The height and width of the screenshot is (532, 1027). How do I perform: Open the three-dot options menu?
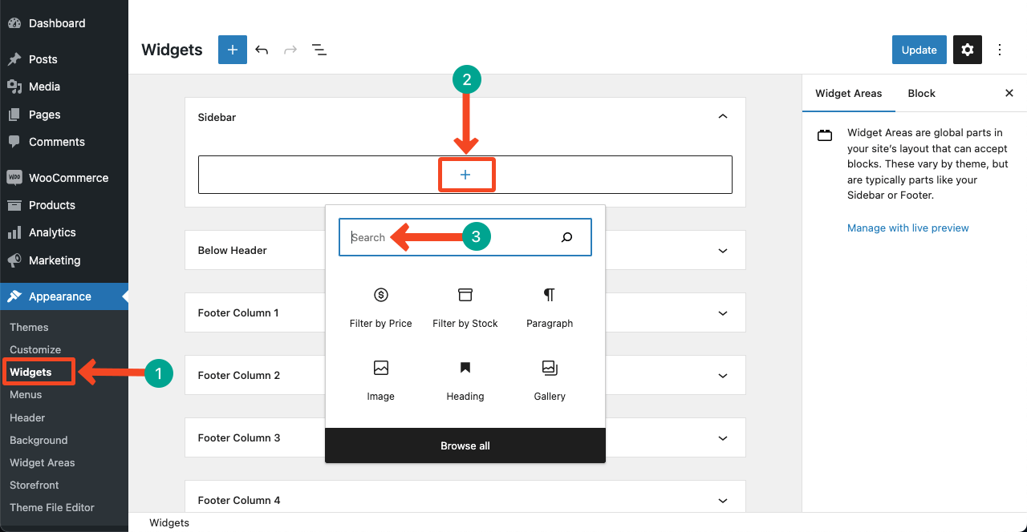(x=1000, y=50)
